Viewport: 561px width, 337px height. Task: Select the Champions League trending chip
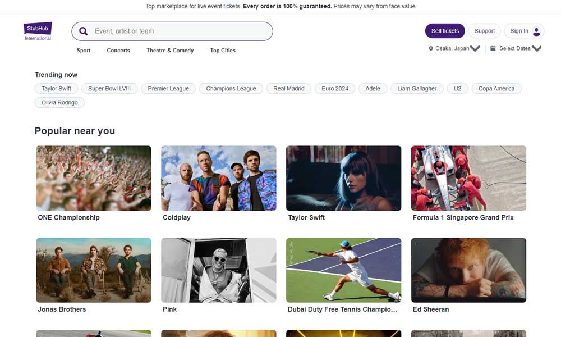coord(231,88)
